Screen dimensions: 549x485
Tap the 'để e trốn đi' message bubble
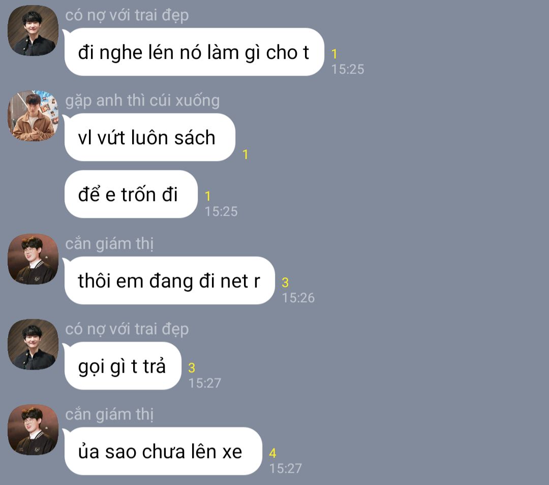point(131,194)
